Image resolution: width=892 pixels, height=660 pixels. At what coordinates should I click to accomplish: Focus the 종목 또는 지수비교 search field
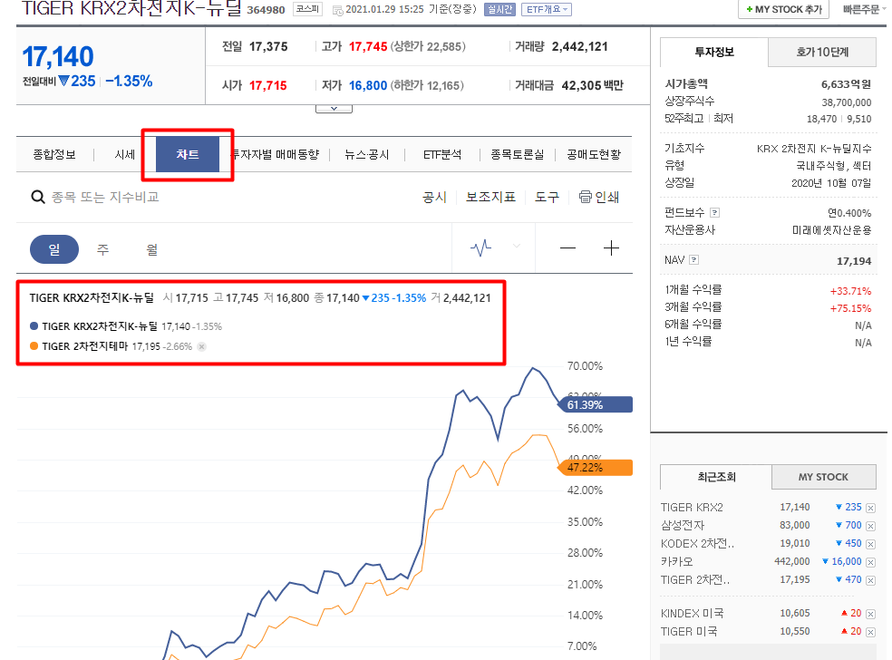pos(105,198)
